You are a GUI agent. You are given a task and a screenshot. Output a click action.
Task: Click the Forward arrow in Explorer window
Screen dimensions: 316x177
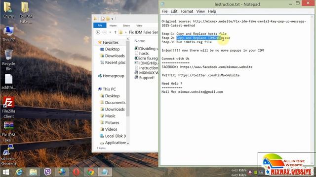(105, 32)
